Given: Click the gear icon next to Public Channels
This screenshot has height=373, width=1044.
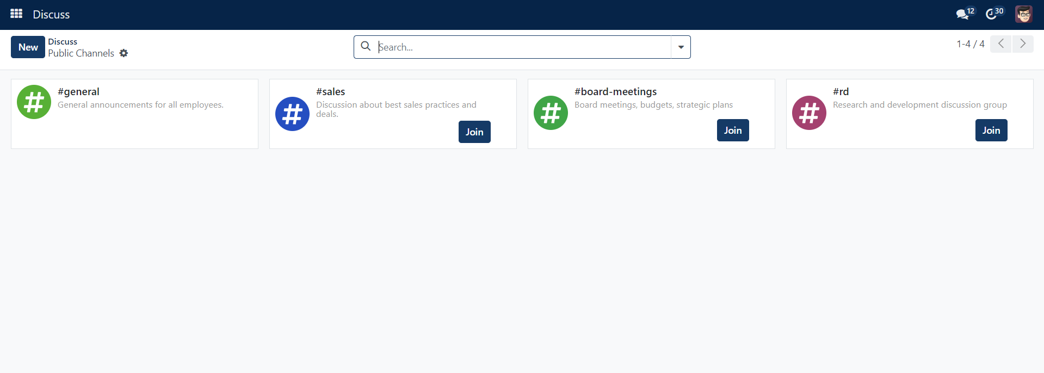Looking at the screenshot, I should coord(123,53).
